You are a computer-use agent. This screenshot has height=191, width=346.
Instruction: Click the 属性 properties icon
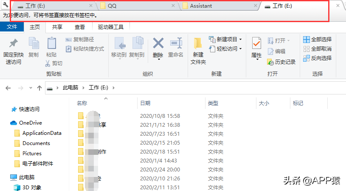(x=256, y=43)
